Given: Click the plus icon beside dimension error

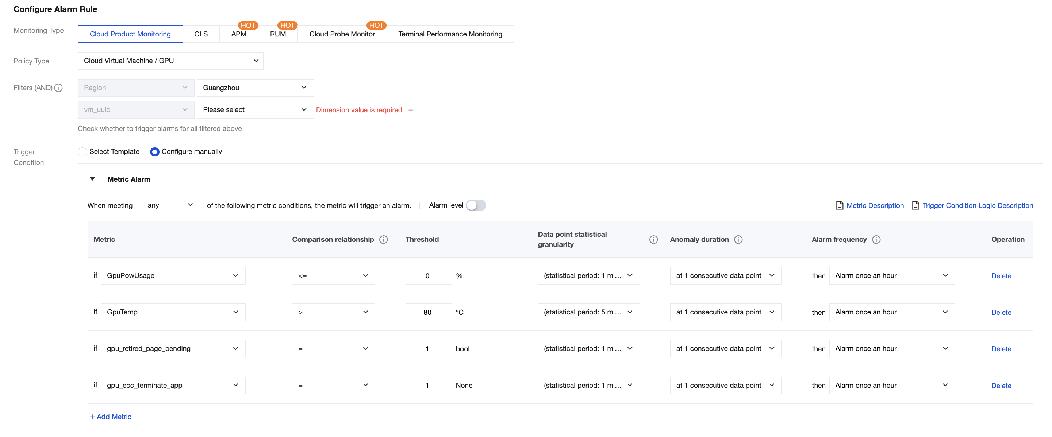Looking at the screenshot, I should (x=411, y=110).
